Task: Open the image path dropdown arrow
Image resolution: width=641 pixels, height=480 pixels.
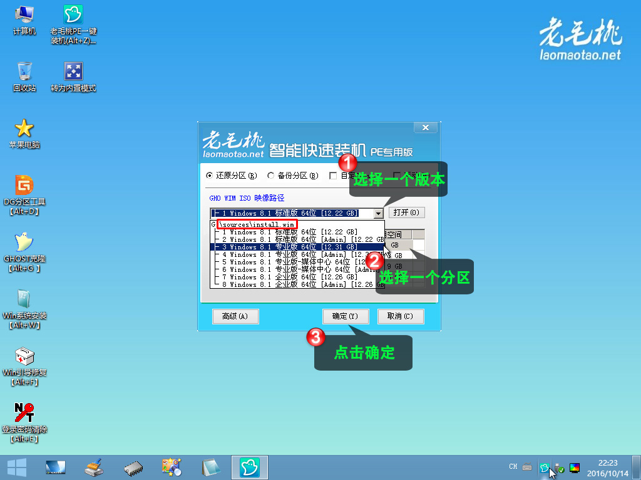Action: pos(378,213)
